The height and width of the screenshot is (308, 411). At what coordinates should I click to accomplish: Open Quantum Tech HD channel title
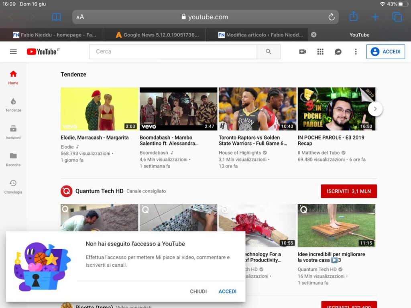[100, 191]
